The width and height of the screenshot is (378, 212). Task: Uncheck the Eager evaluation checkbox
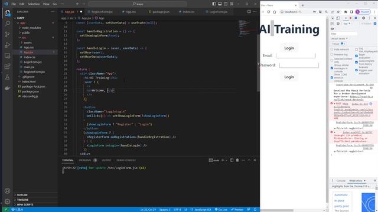click(x=356, y=56)
